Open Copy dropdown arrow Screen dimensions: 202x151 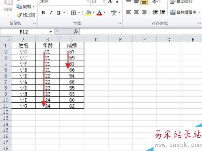34,6
